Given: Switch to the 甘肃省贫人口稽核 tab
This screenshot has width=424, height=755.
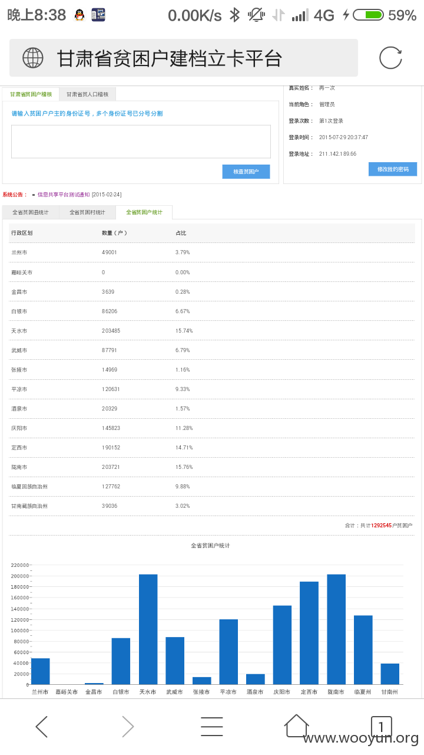Looking at the screenshot, I should (87, 94).
